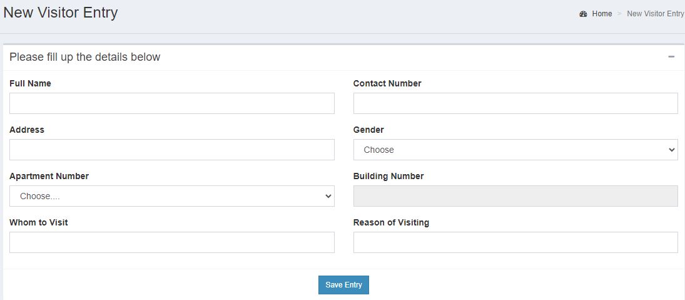
Task: Click the Address label
Action: pos(27,130)
